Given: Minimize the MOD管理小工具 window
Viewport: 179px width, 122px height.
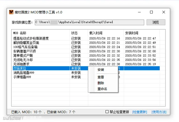Looking at the screenshot, I should click(139, 12).
